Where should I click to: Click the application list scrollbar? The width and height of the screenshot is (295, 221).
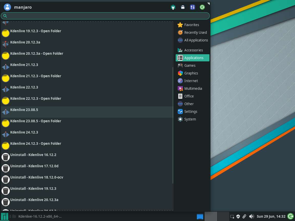[173, 125]
